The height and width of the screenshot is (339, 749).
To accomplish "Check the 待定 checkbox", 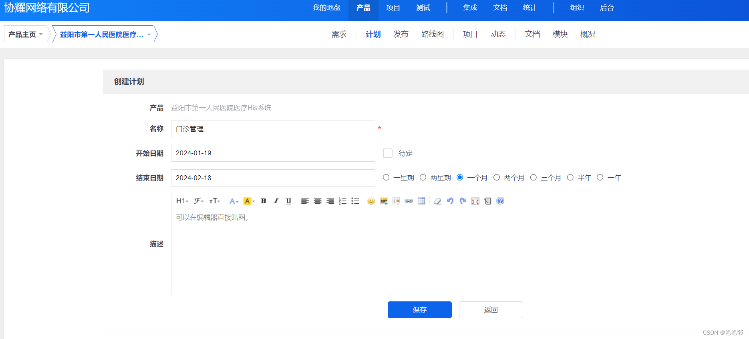I will point(388,153).
